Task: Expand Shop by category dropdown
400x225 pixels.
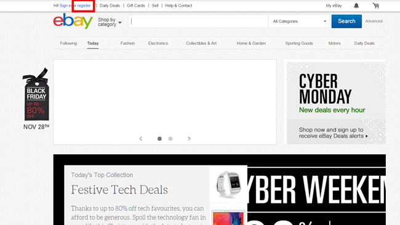Action: [110, 22]
